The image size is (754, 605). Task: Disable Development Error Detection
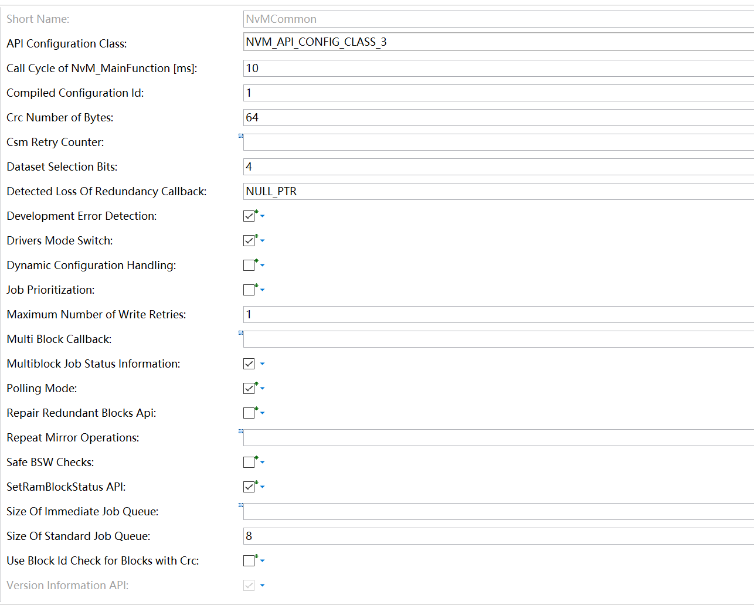249,216
